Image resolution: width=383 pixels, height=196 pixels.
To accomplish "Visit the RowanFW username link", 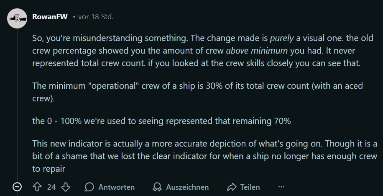I will pos(50,17).
